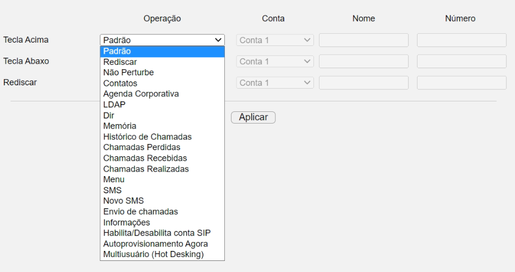The image size is (515, 272).
Task: Focus Nome field in Rediscar row
Action: [364, 83]
